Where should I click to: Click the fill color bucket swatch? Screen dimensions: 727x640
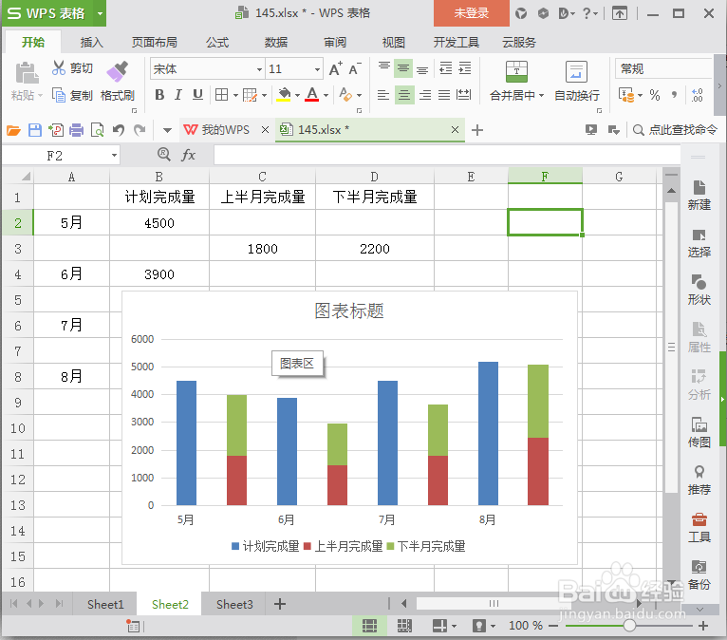coord(283,95)
